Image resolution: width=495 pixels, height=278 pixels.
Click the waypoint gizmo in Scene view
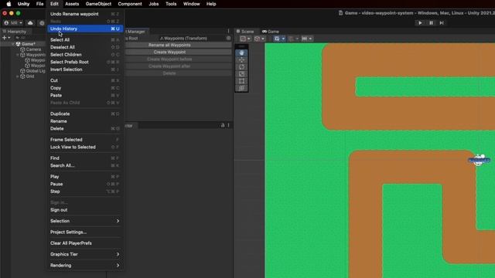pyautogui.click(x=480, y=160)
